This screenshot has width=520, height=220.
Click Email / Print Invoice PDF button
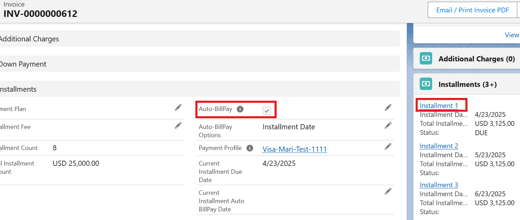[x=472, y=10]
